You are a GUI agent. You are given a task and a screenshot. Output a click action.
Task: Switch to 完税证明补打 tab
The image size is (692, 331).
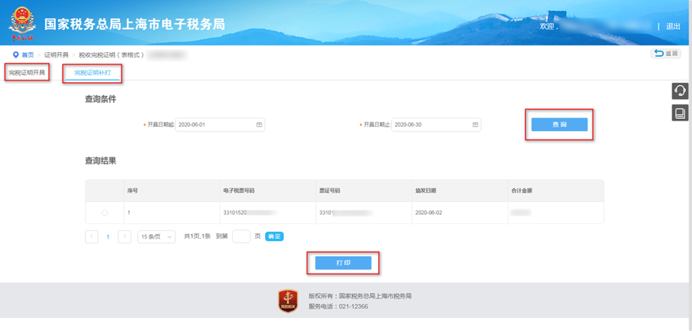pos(92,72)
